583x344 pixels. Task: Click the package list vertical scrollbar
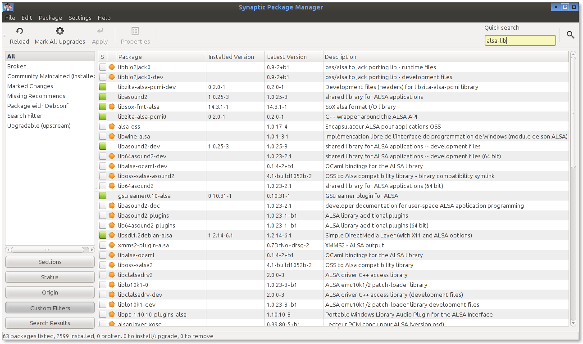click(x=573, y=112)
